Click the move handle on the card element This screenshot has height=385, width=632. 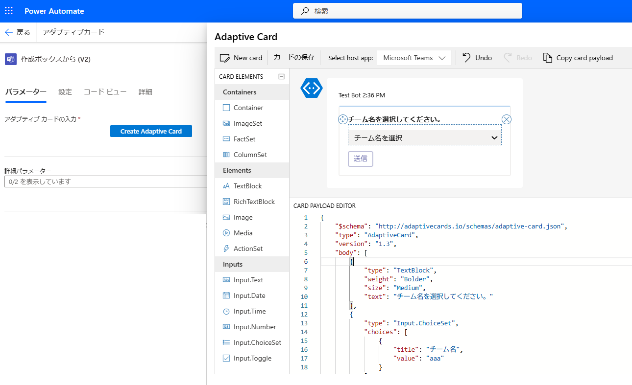(x=343, y=119)
